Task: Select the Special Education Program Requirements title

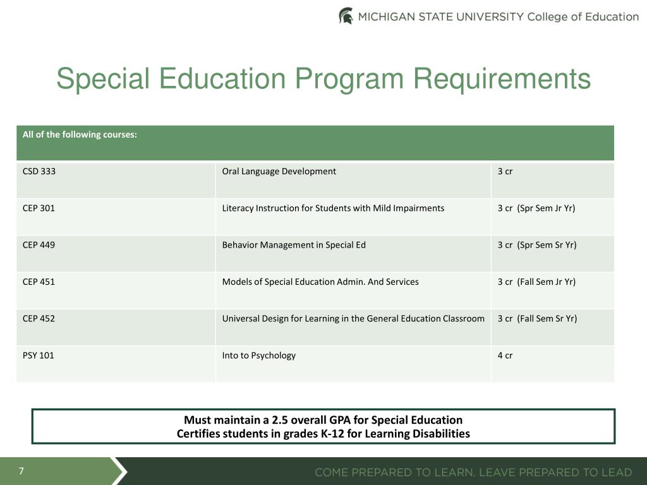Action: coord(323,78)
